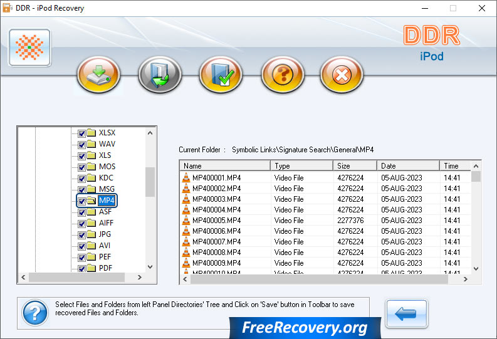Toggle the KDC folder checkbox
497x339 pixels.
coord(81,179)
